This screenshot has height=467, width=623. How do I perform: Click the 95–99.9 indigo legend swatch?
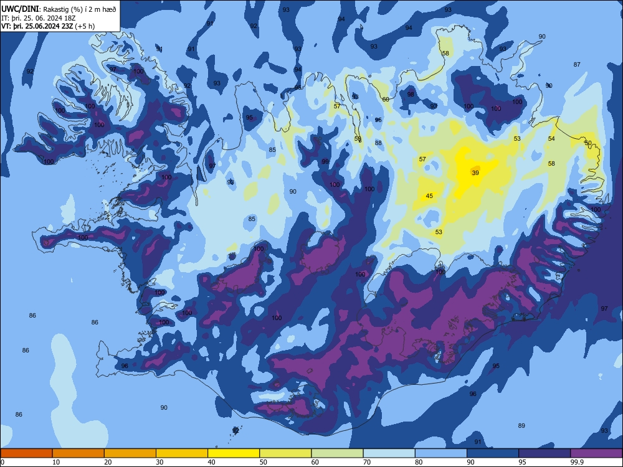(545, 453)
